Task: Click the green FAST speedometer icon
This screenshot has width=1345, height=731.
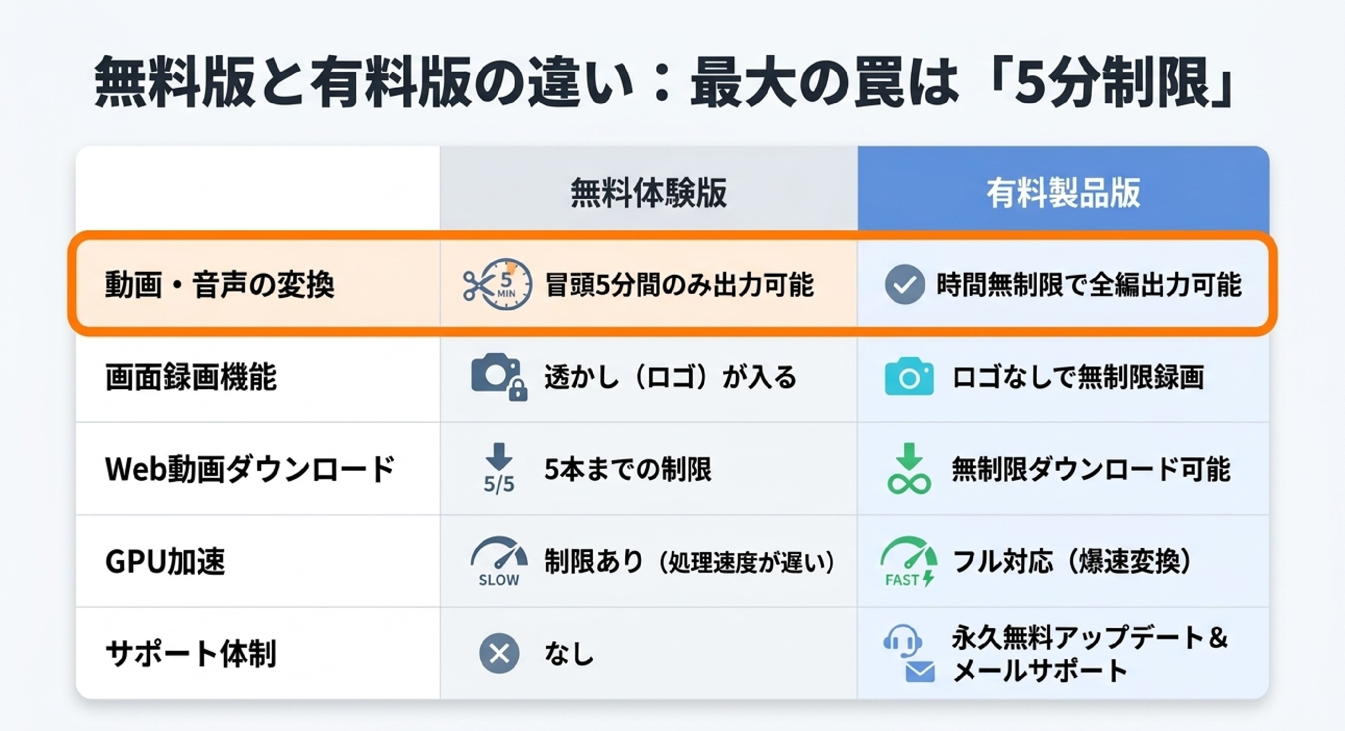Action: pos(909,562)
